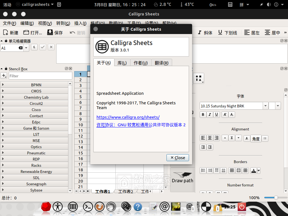The height and width of the screenshot is (216, 288).
Task: Open the font name dropdown list
Action: 265,106
